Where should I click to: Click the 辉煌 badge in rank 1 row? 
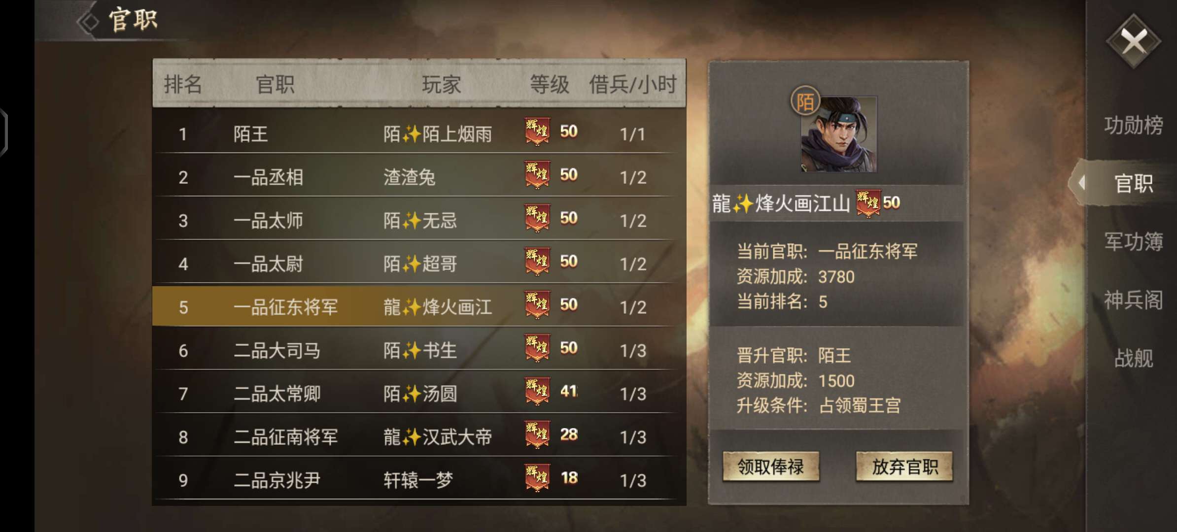(x=537, y=132)
